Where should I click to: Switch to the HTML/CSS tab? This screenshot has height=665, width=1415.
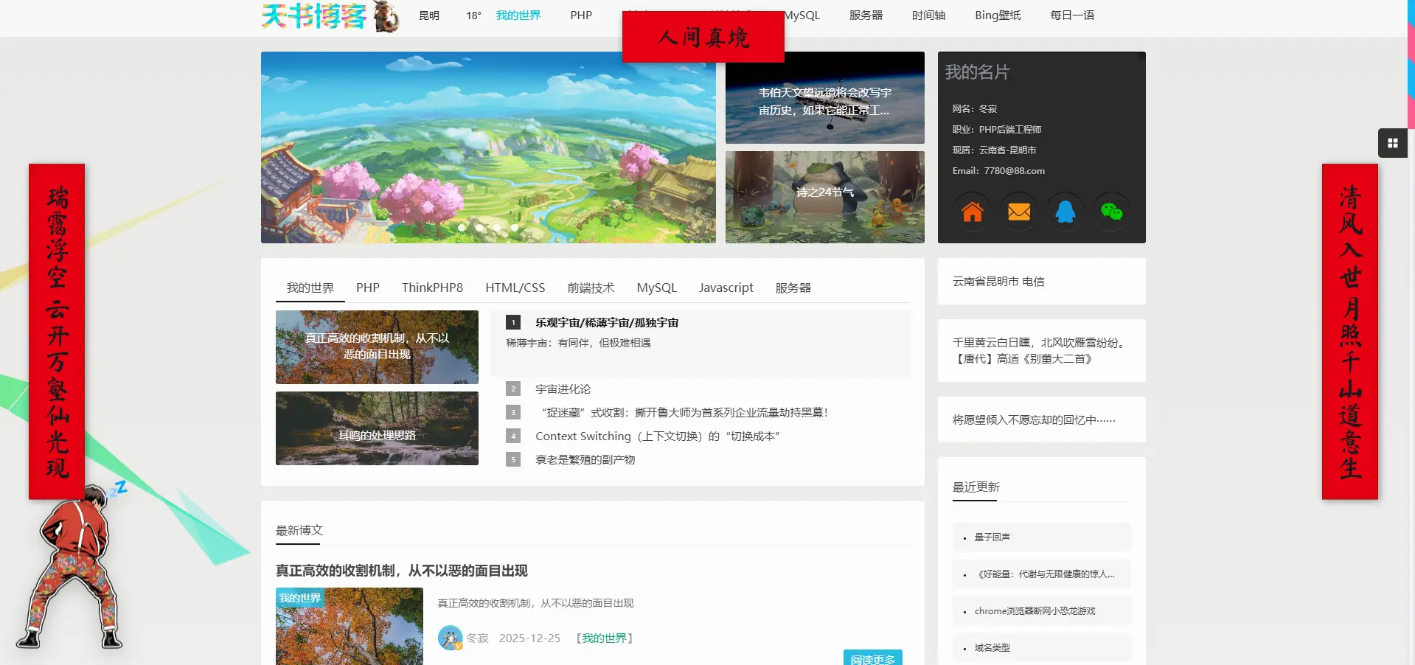point(515,288)
